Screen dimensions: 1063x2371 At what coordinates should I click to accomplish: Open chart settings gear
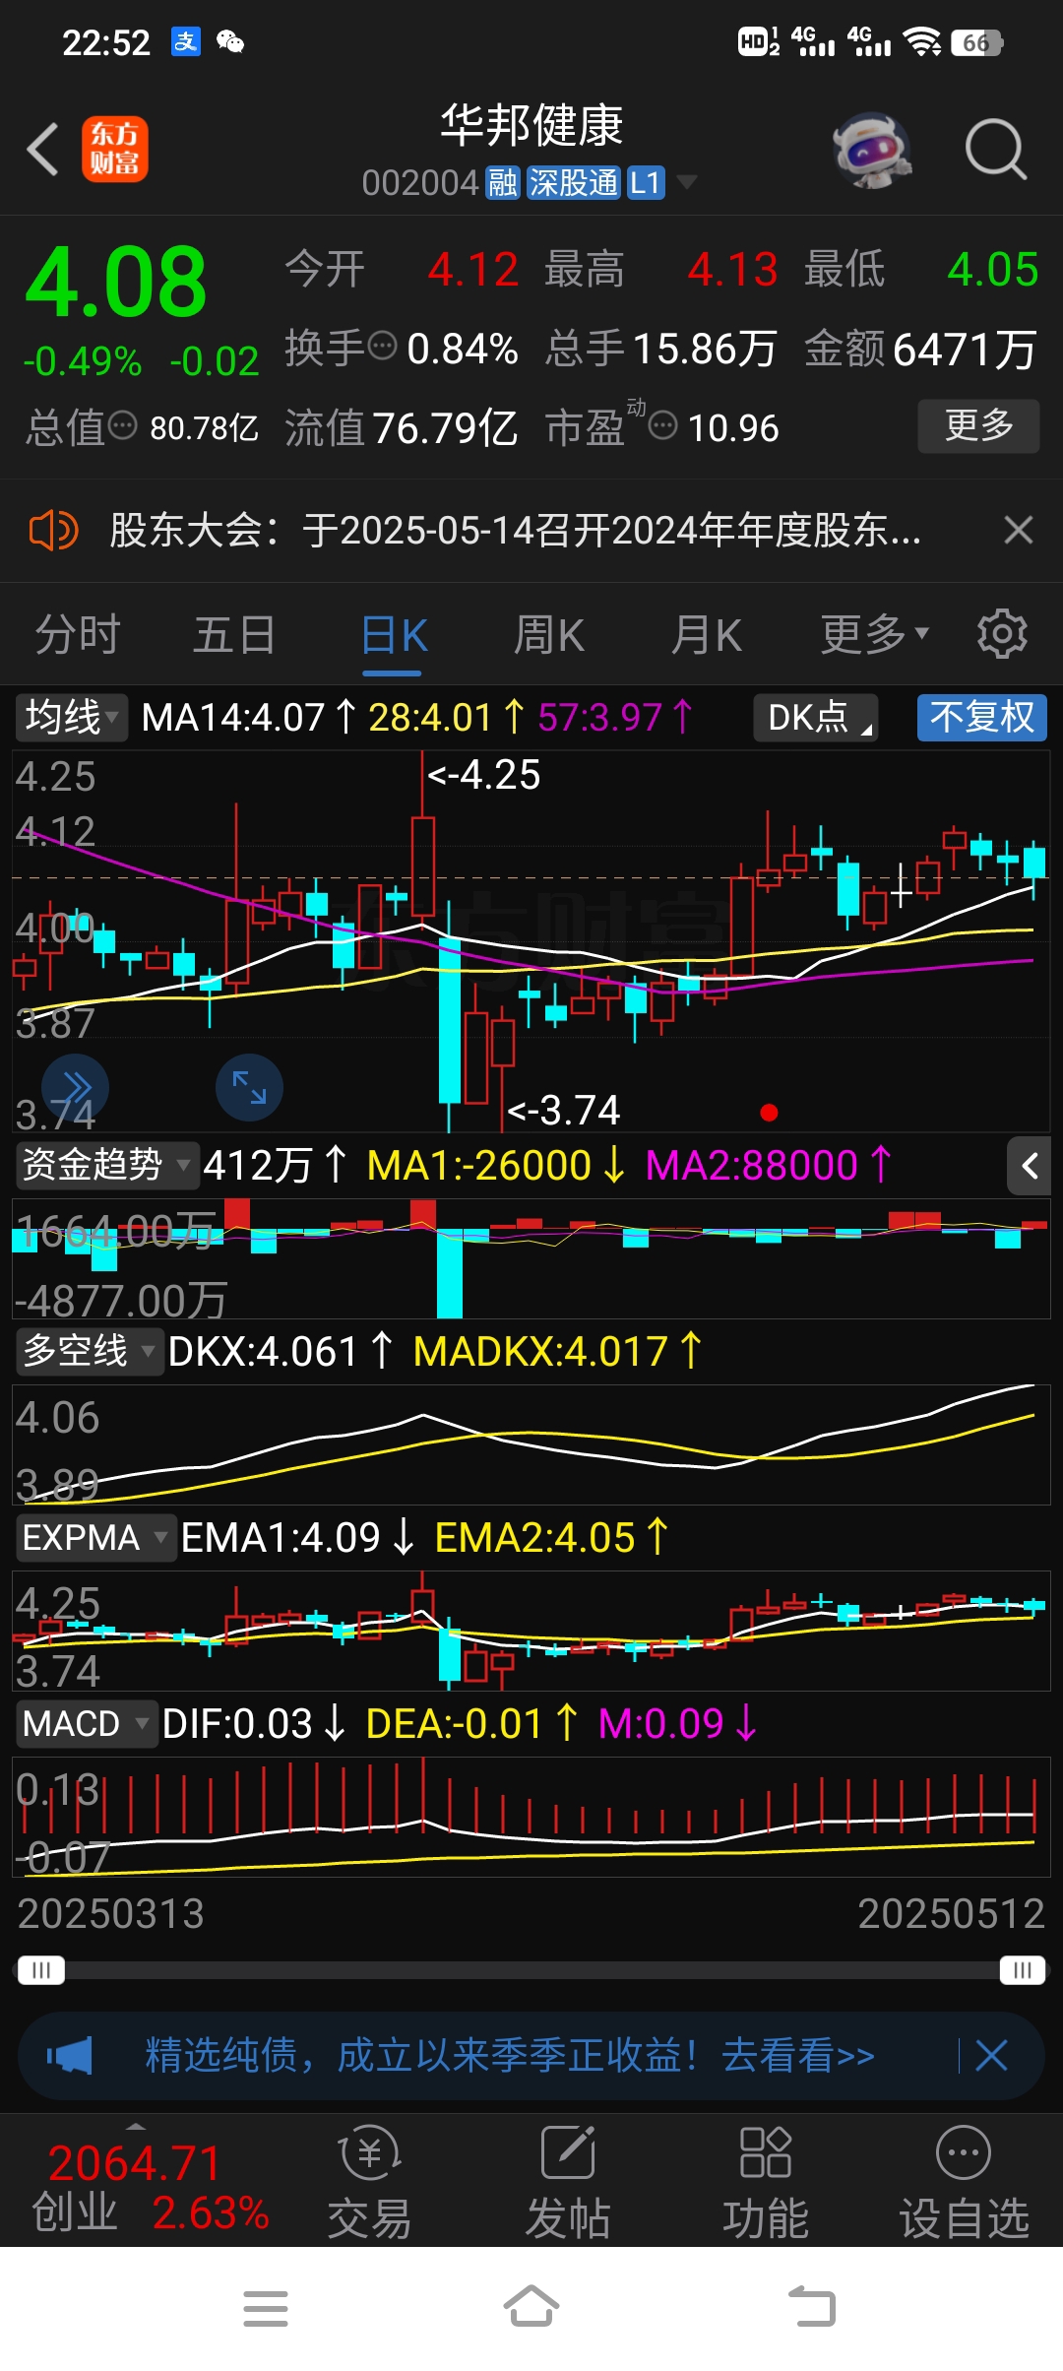tap(1002, 633)
